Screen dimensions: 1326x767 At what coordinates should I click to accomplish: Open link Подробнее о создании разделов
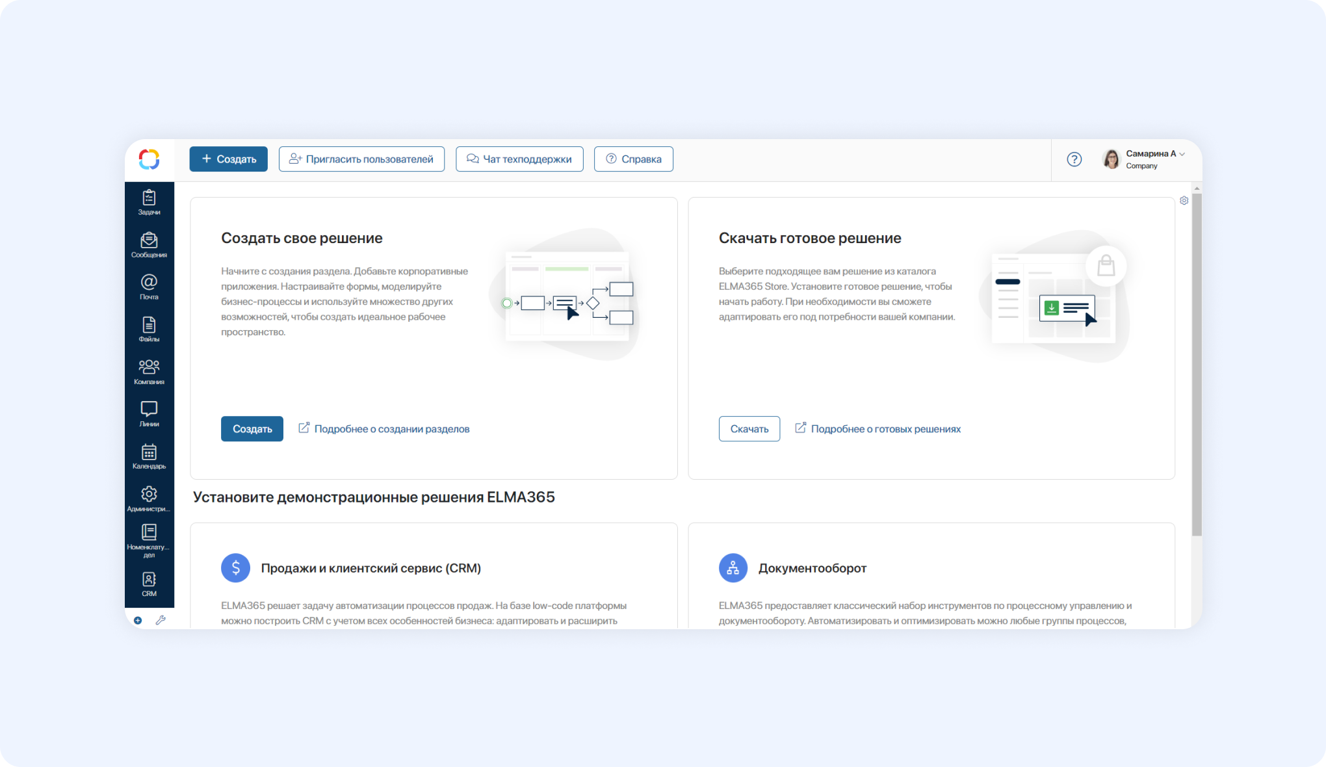pyautogui.click(x=384, y=429)
